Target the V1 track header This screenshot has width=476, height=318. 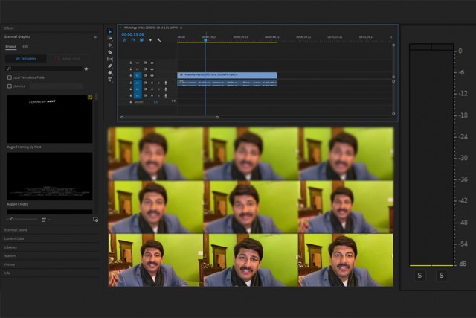click(137, 75)
